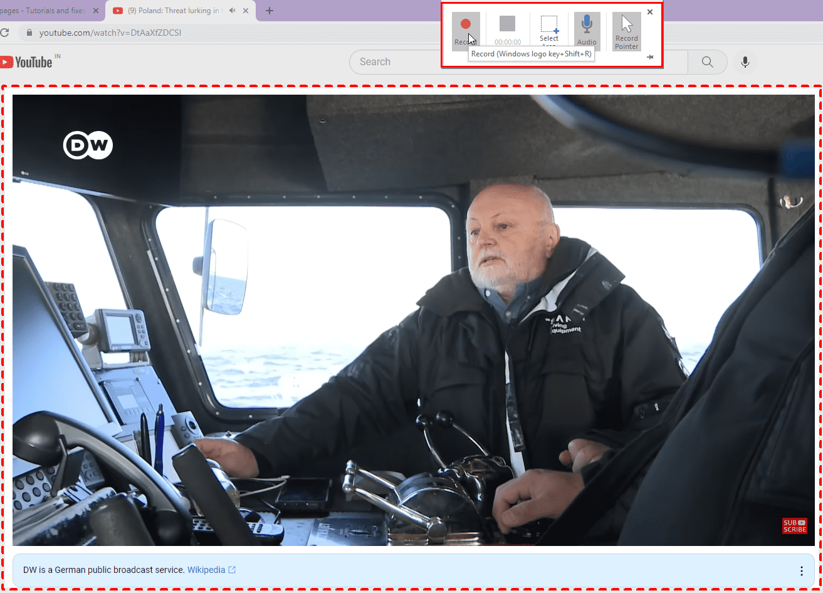The height and width of the screenshot is (593, 823).
Task: Click the YouTube logo to go home
Action: coord(26,61)
